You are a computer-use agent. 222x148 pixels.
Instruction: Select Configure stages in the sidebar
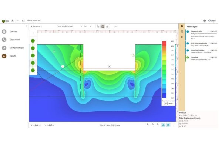tap(17, 48)
